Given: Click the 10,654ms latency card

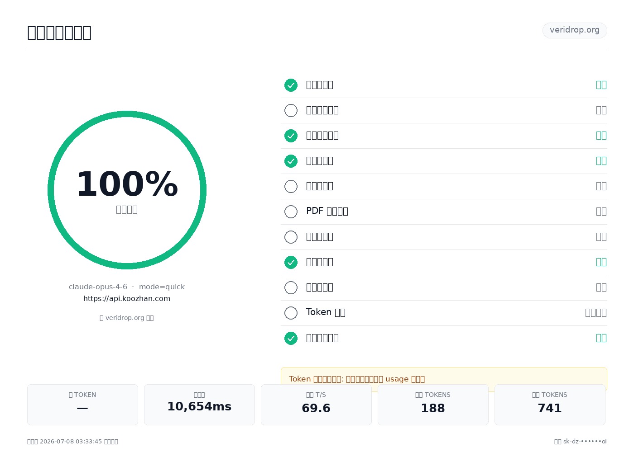Looking at the screenshot, I should point(199,405).
